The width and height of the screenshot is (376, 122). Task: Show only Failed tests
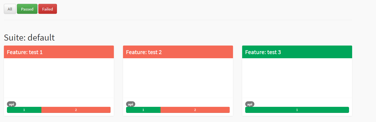(47, 9)
